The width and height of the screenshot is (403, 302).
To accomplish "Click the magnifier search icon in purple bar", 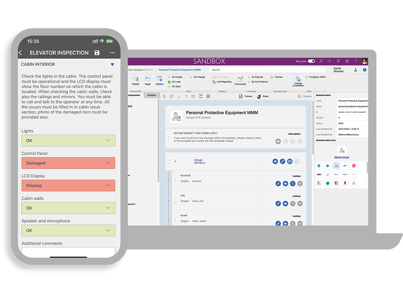I will [321, 61].
